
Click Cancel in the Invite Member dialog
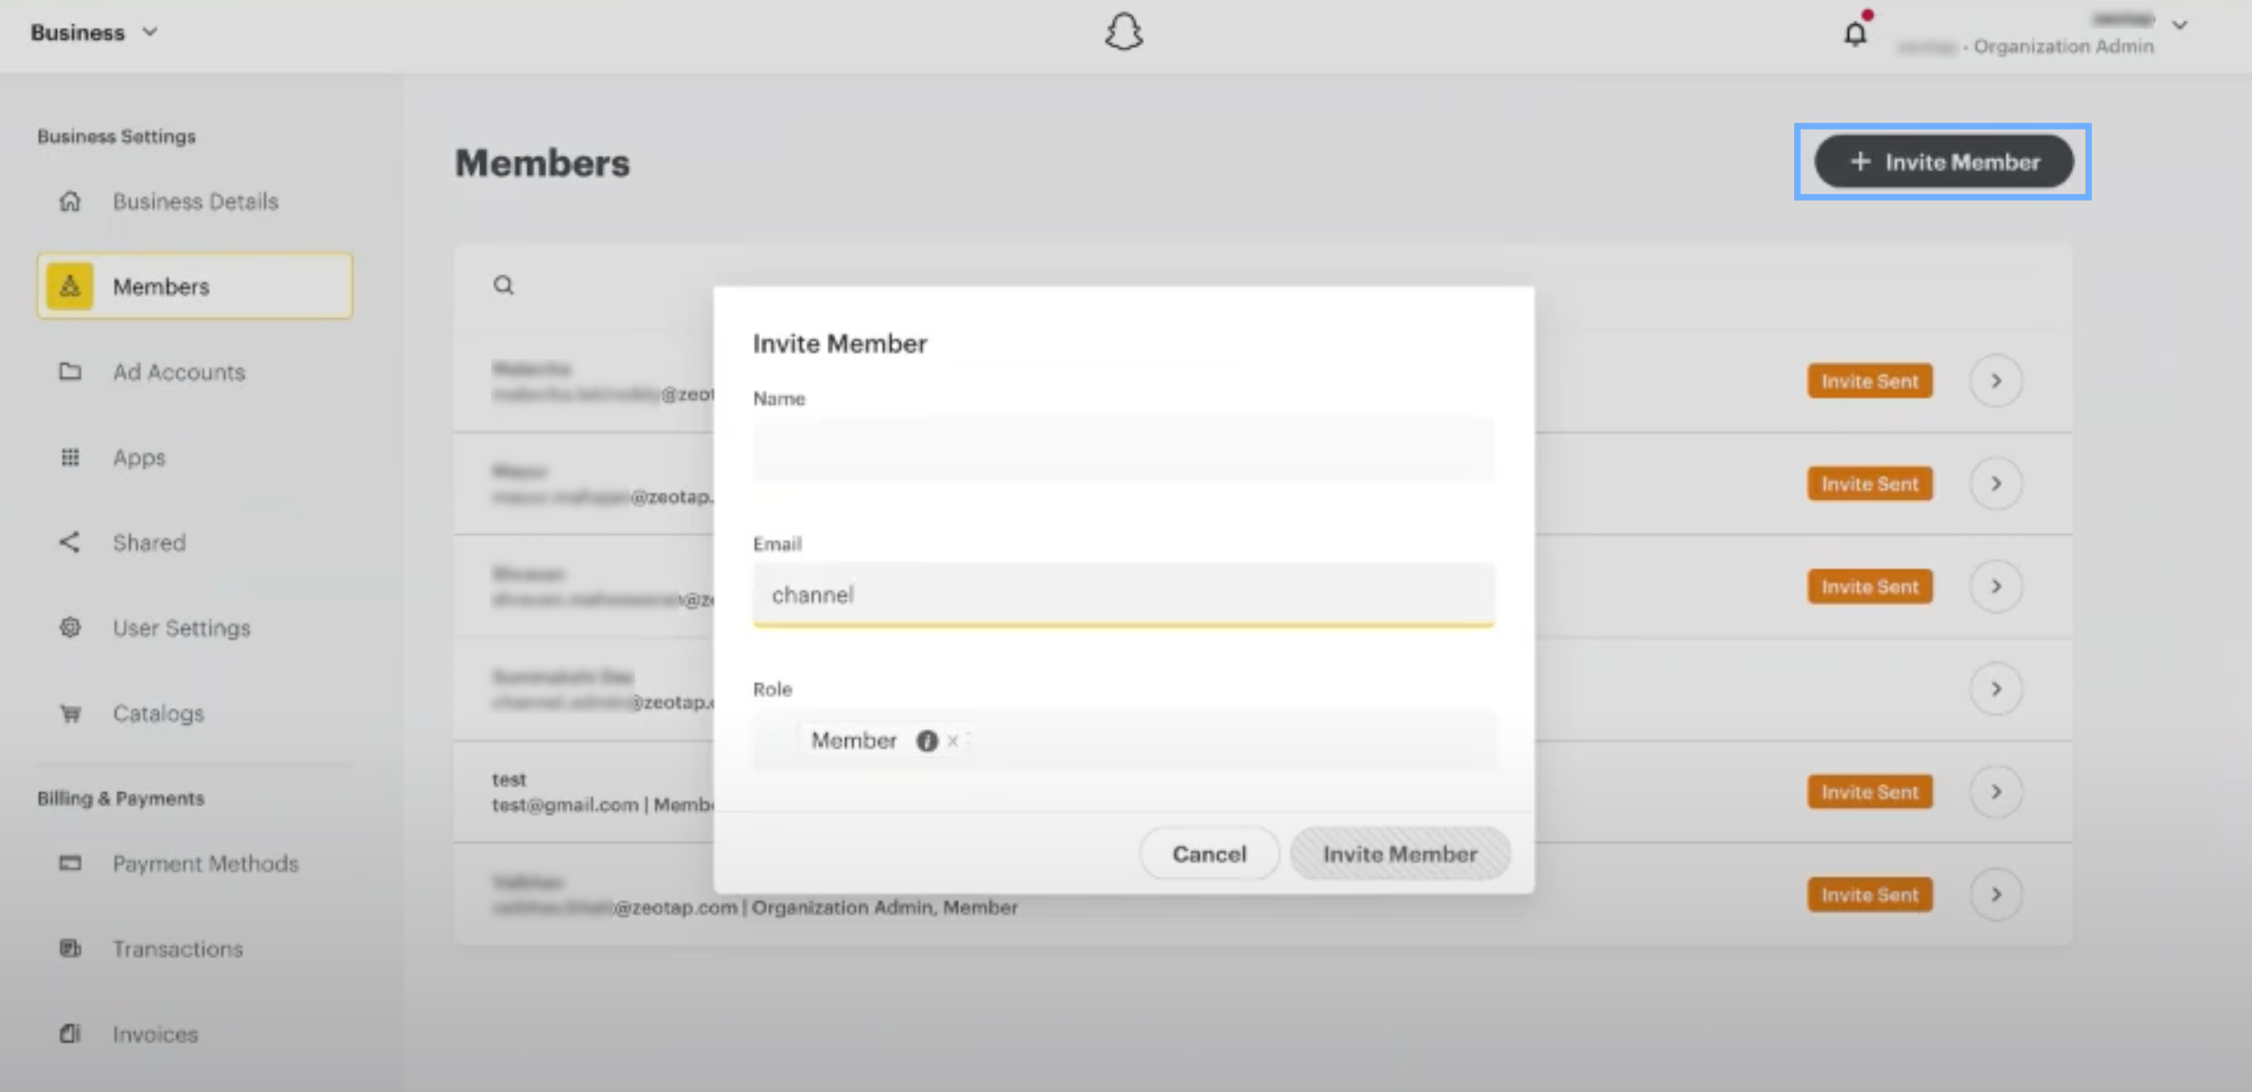(x=1208, y=854)
